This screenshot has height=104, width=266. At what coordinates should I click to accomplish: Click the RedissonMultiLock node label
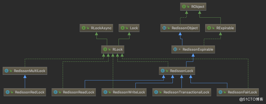coord(29,71)
